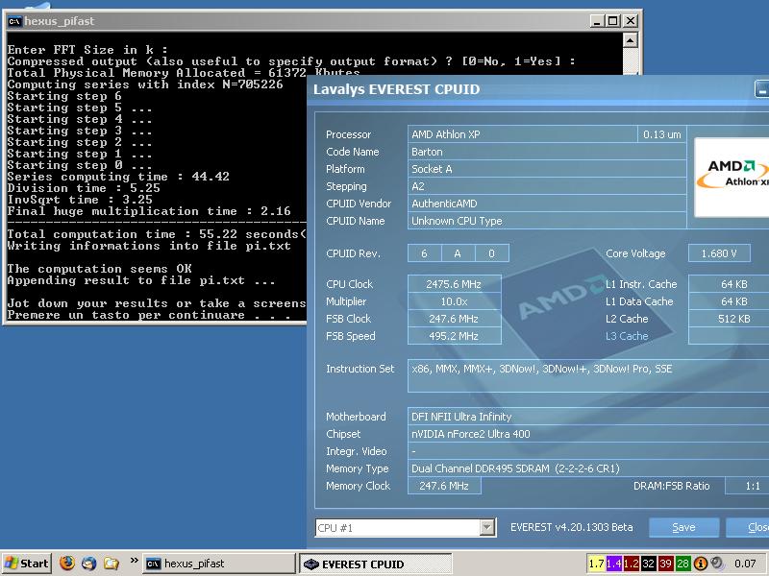Viewport: 769px width, 576px height.
Task: Minimize the hexus_pifast console window
Action: (596, 21)
